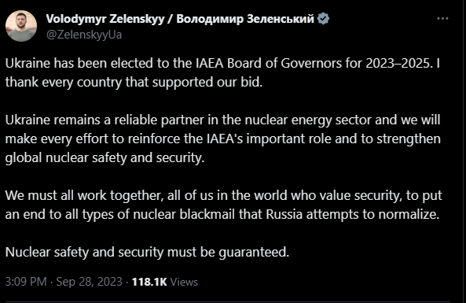Open Zelenskyy's profile avatar photo

(x=21, y=26)
